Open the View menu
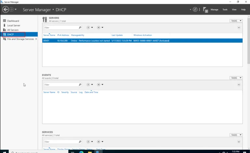Screen dimensions: 250x153 tap(234, 9)
